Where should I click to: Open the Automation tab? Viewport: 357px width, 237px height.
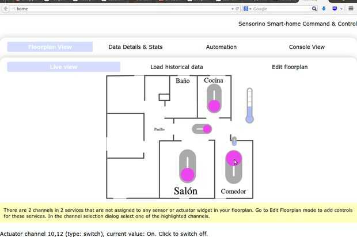click(221, 47)
